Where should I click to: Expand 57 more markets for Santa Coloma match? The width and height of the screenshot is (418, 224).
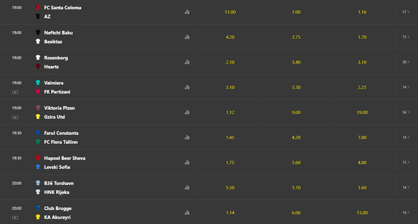[405, 12]
